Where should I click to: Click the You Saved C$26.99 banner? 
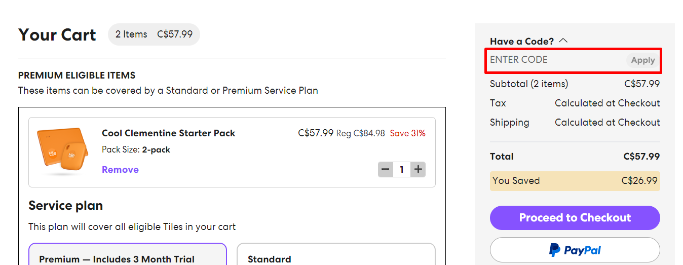pyautogui.click(x=575, y=181)
